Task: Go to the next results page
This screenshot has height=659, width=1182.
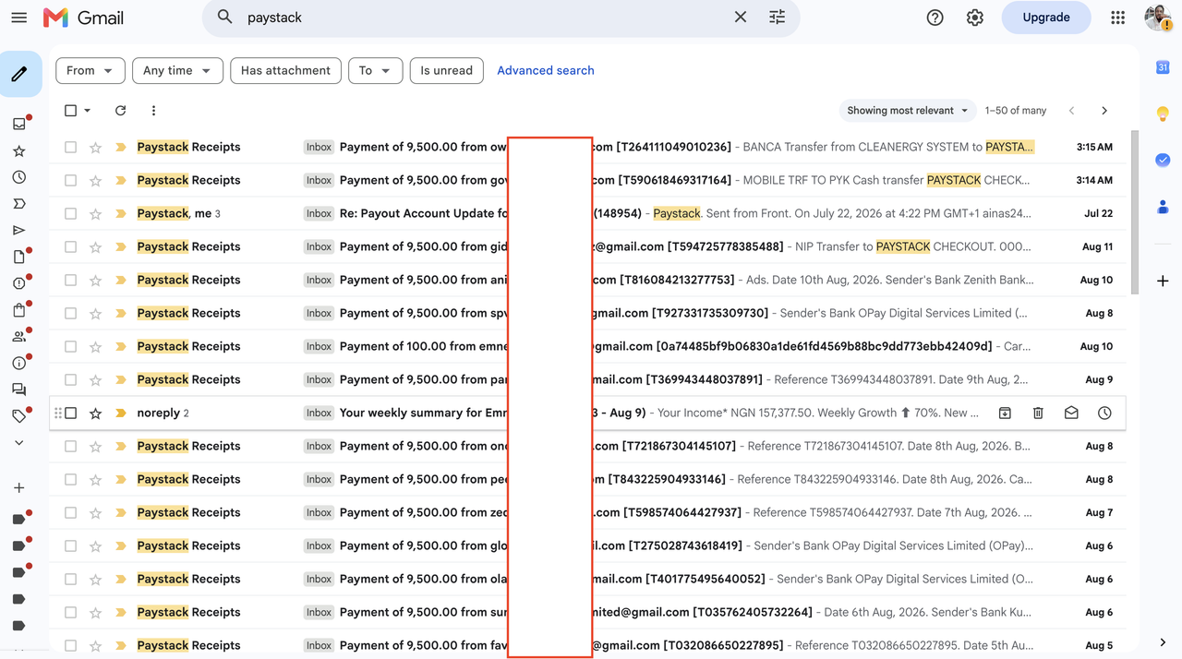Action: tap(1104, 111)
